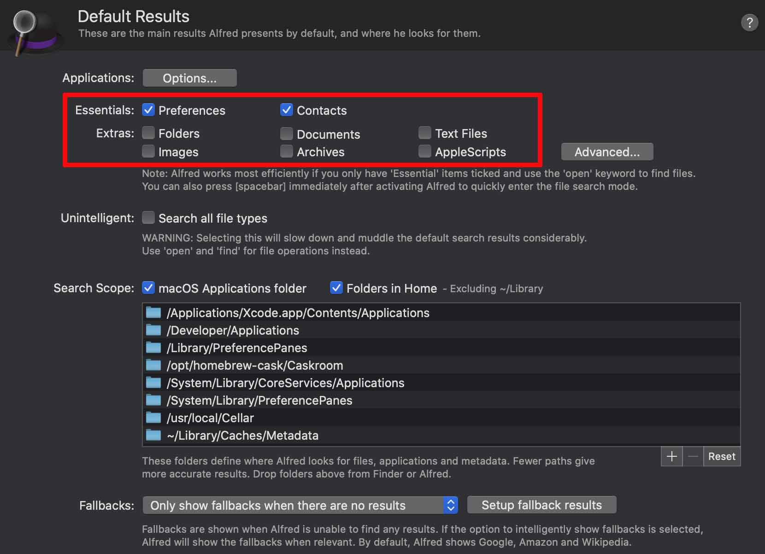765x554 pixels.
Task: Tick Search all file types
Action: [x=148, y=218]
